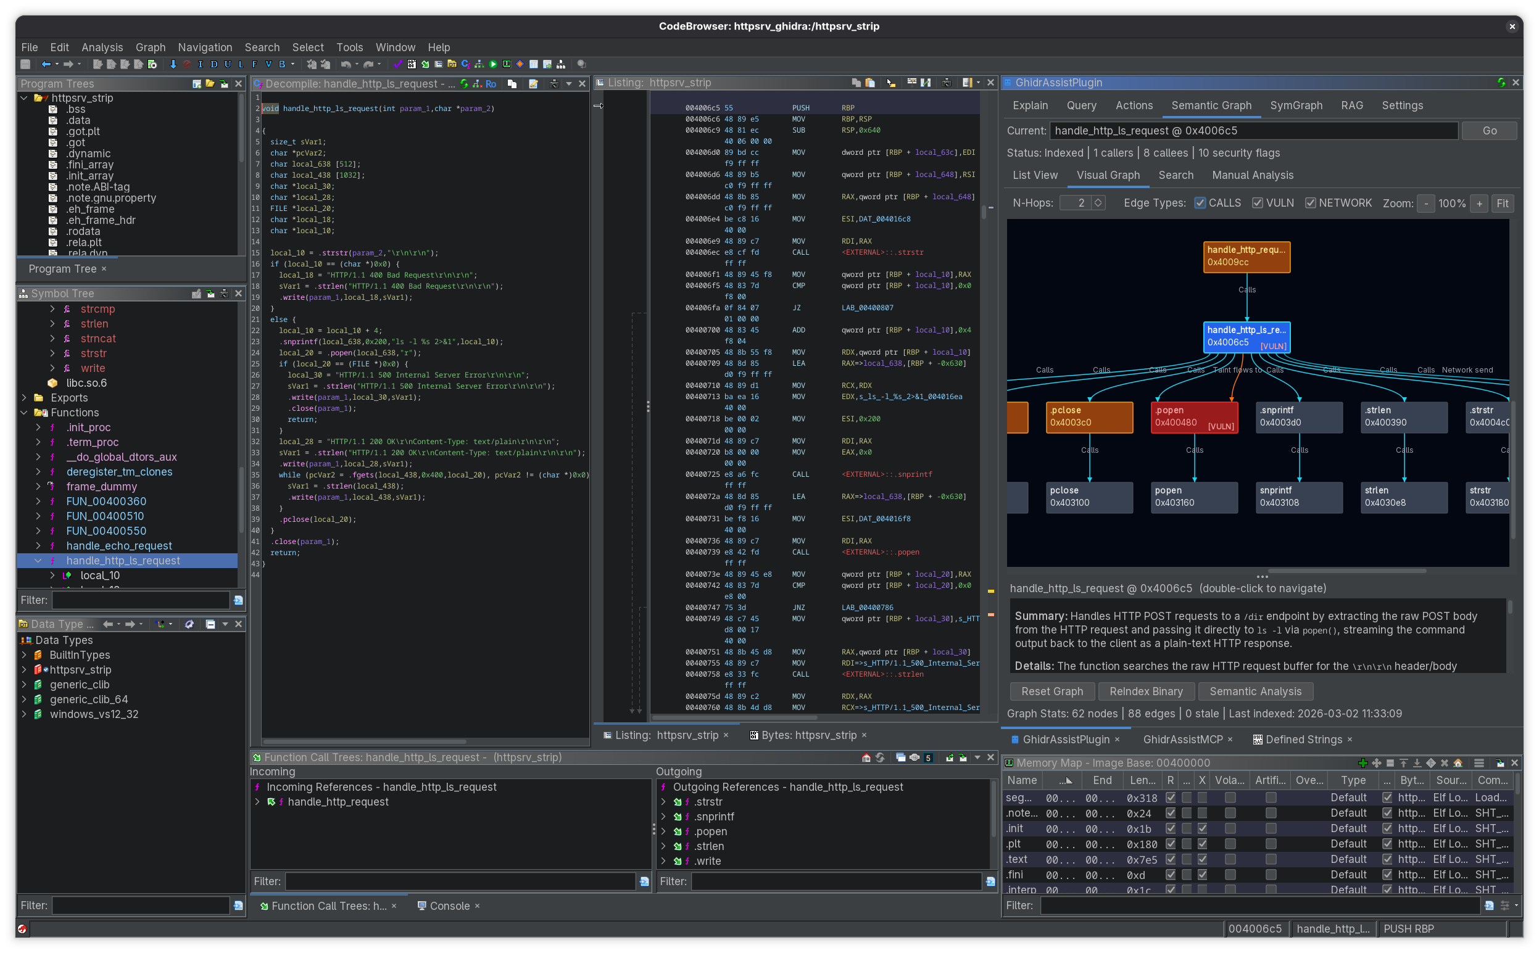Image resolution: width=1539 pixels, height=953 pixels.
Task: Increase graph zoom with the plus control
Action: (1479, 203)
